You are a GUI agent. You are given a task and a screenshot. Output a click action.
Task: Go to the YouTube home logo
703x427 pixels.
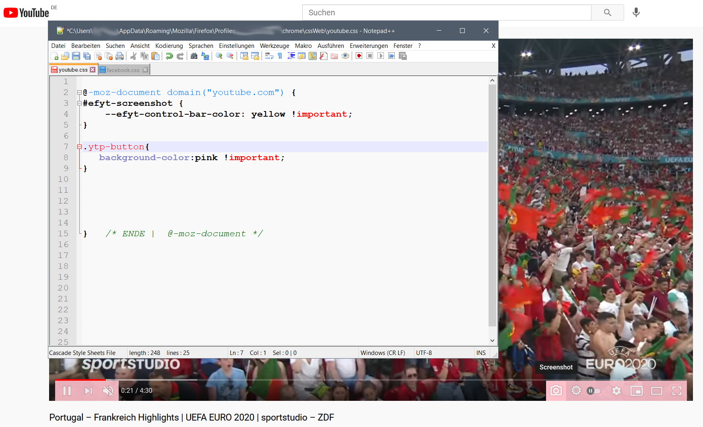point(27,13)
